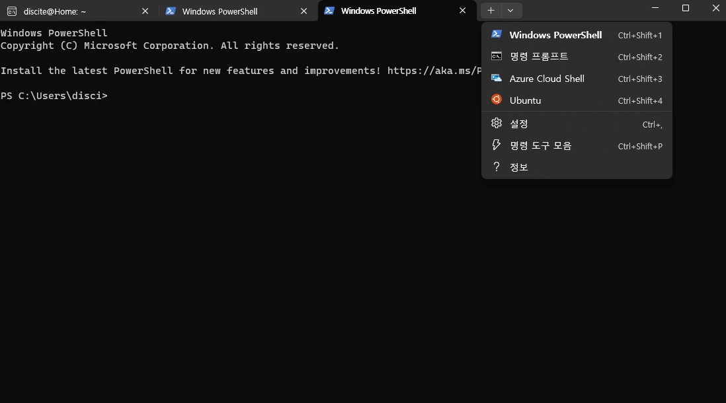Click the question mark info icon
This screenshot has height=403, width=726.
497,166
